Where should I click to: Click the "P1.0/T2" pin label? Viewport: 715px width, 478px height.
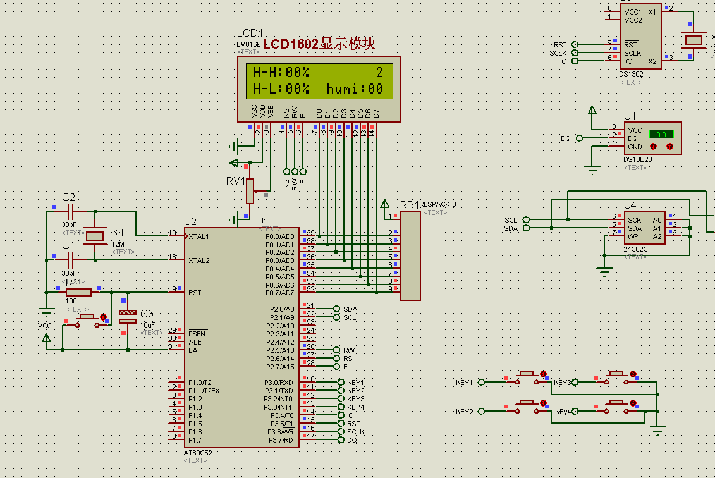tap(200, 383)
